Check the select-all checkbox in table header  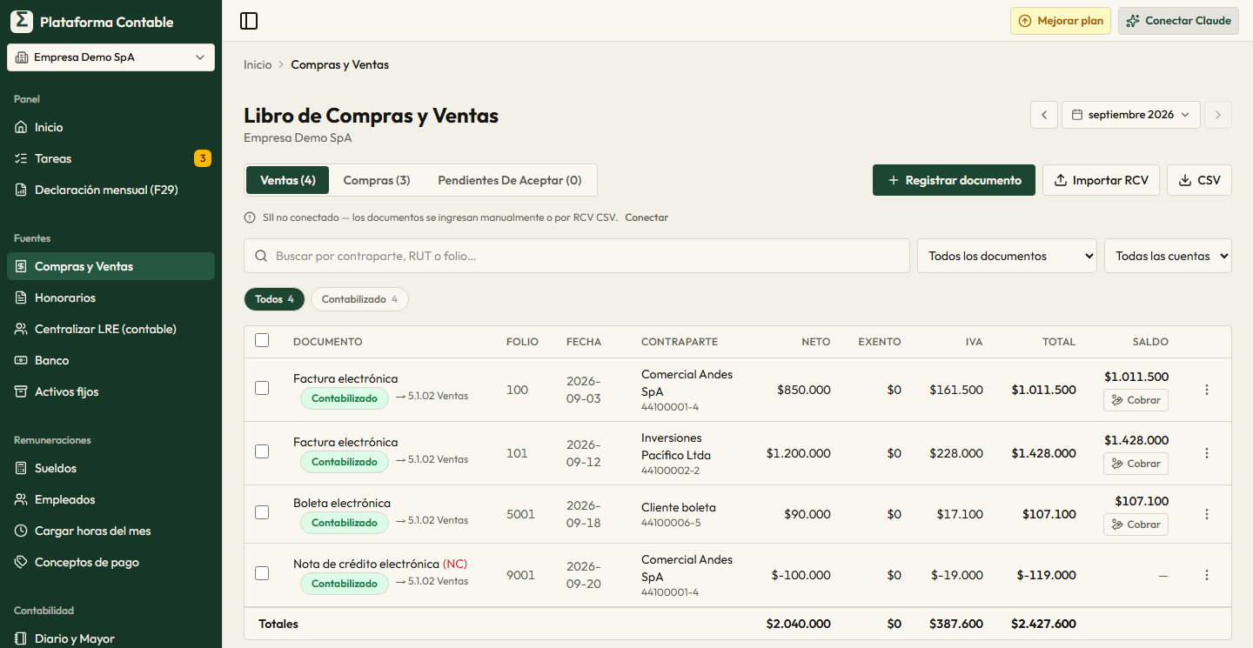(x=262, y=340)
